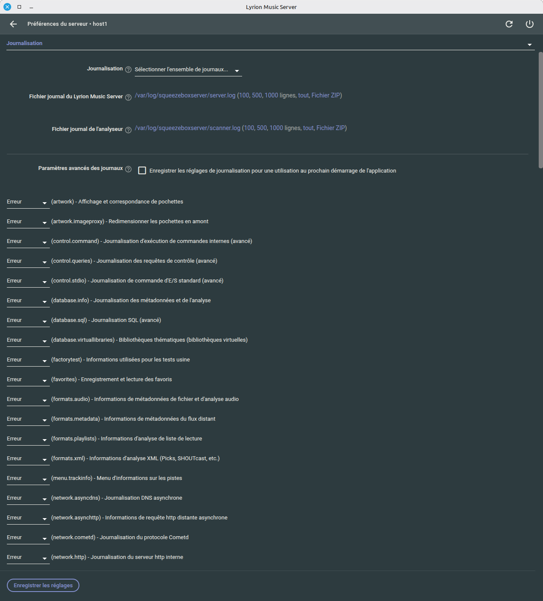The image size is (543, 601).
Task: Minimize the window with the dash button
Action: click(31, 7)
